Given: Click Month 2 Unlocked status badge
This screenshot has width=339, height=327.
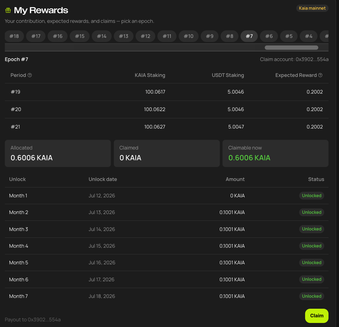Looking at the screenshot, I should click(x=312, y=212).
